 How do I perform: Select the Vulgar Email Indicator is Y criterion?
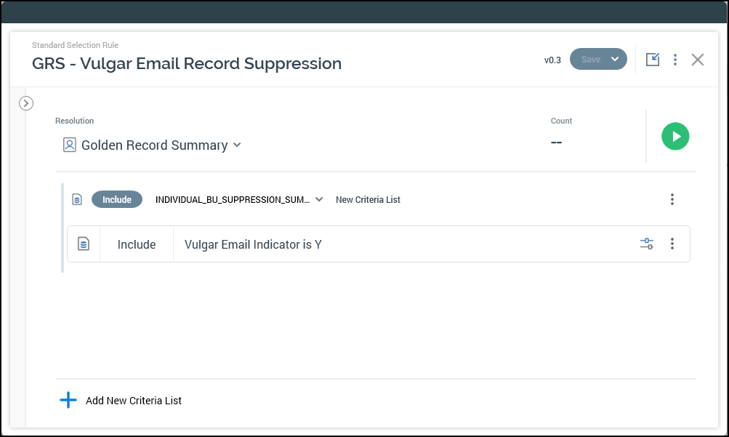[x=253, y=244]
